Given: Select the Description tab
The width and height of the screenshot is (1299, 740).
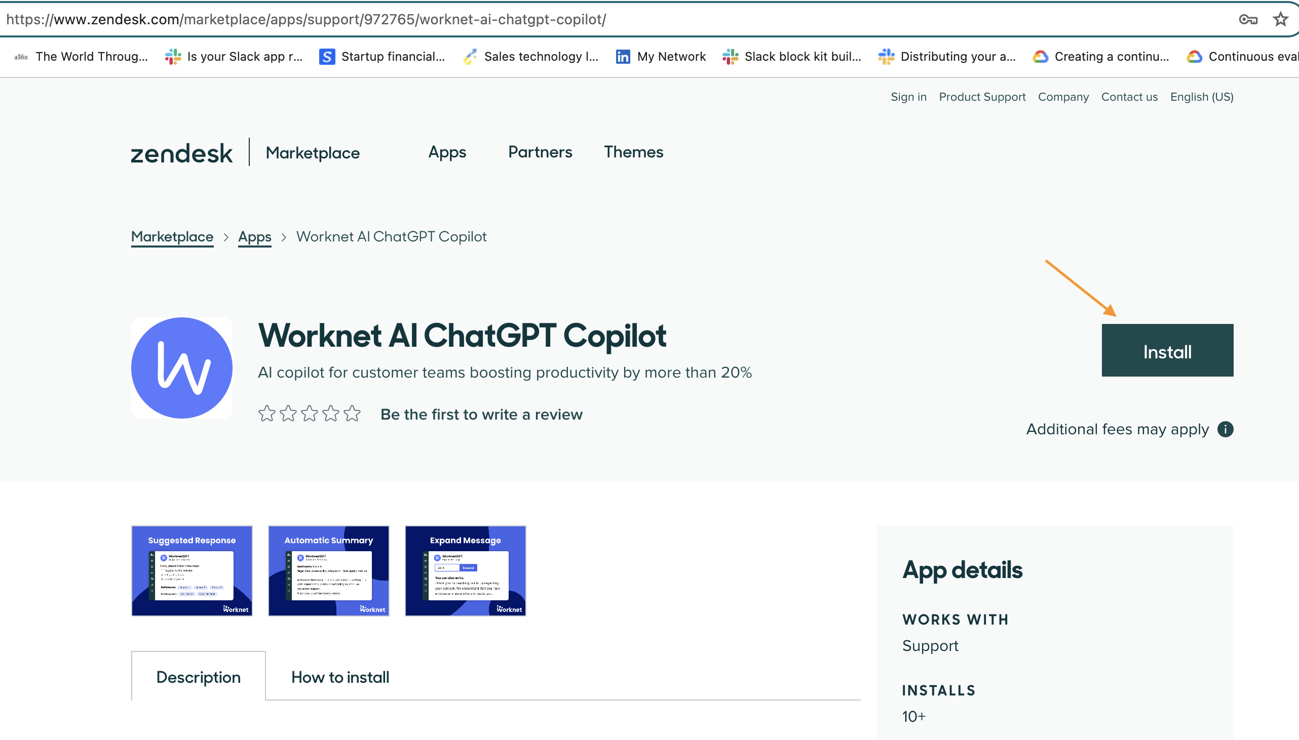Looking at the screenshot, I should (199, 677).
